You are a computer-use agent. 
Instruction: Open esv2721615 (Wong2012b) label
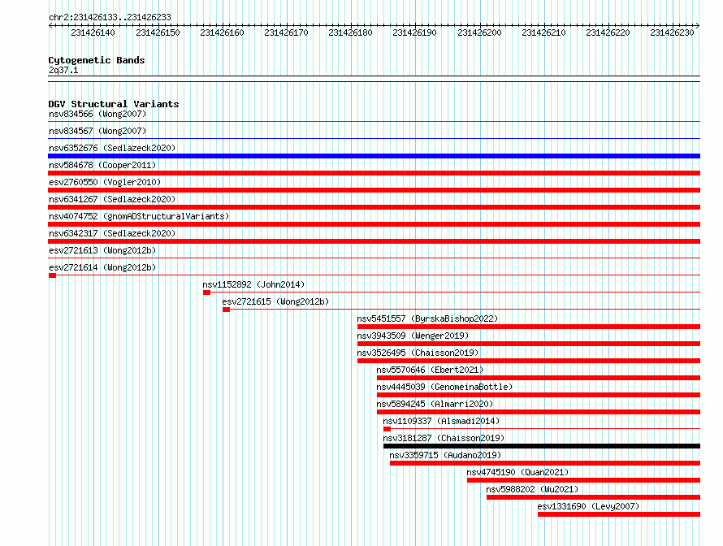pyautogui.click(x=275, y=301)
